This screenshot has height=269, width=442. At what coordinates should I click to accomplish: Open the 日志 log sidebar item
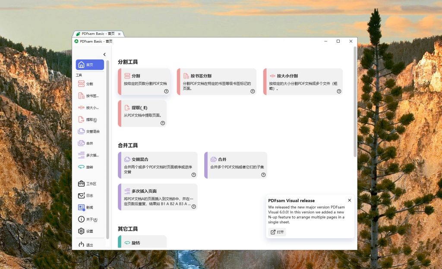[x=90, y=196]
